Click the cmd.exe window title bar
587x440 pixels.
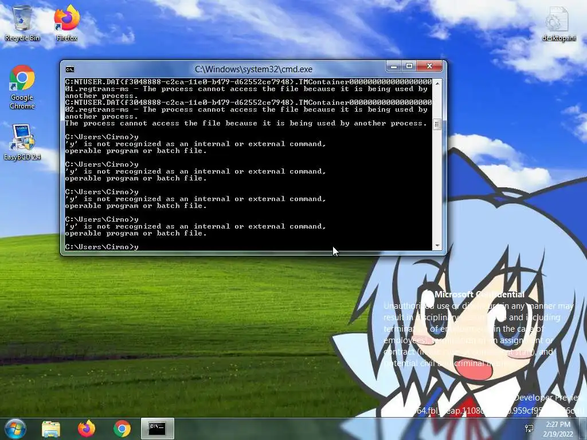tap(253, 69)
